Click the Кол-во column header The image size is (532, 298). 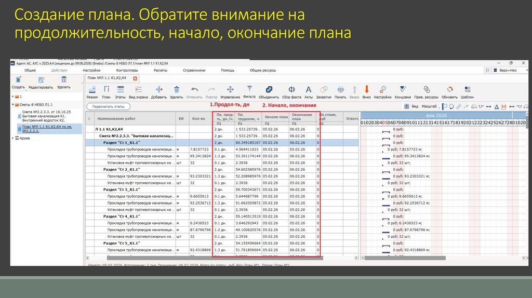(199, 119)
